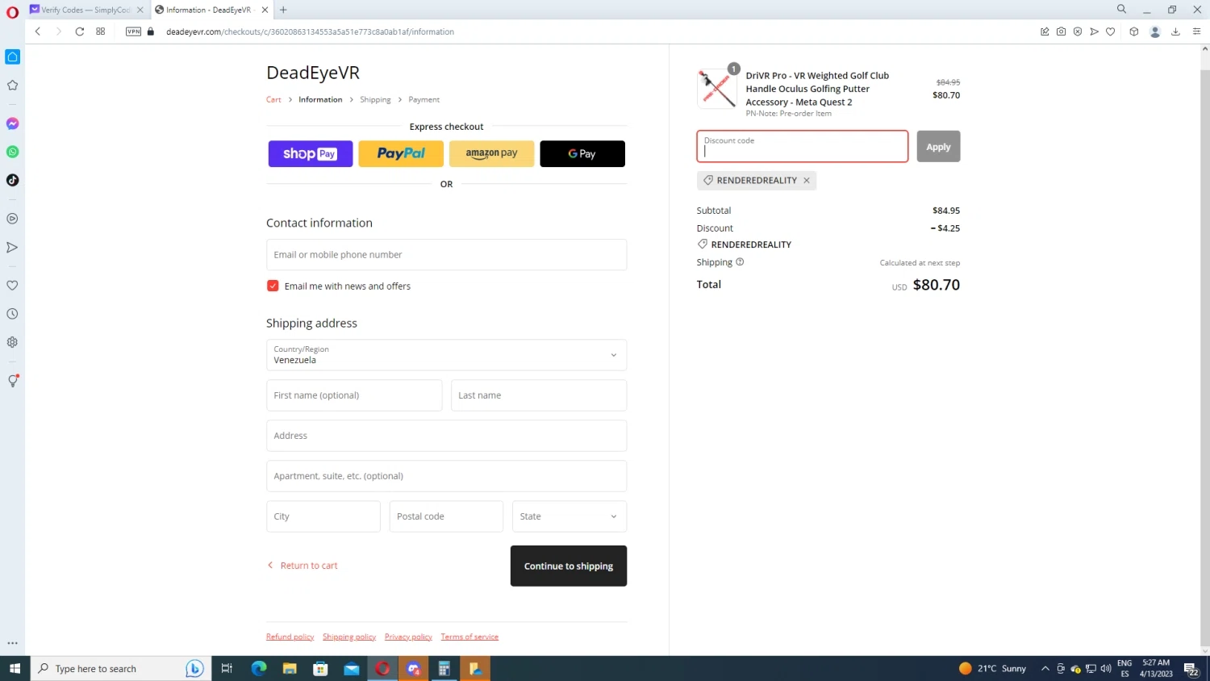Image resolution: width=1210 pixels, height=681 pixels.
Task: Focus Address field
Action: [x=446, y=436]
